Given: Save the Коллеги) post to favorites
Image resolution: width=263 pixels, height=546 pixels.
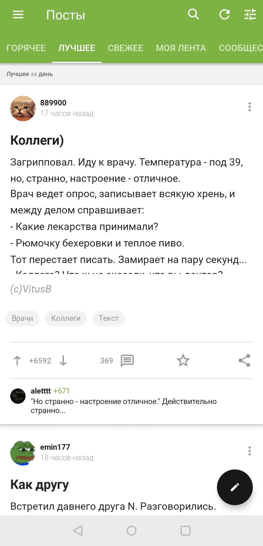Looking at the screenshot, I should (183, 361).
